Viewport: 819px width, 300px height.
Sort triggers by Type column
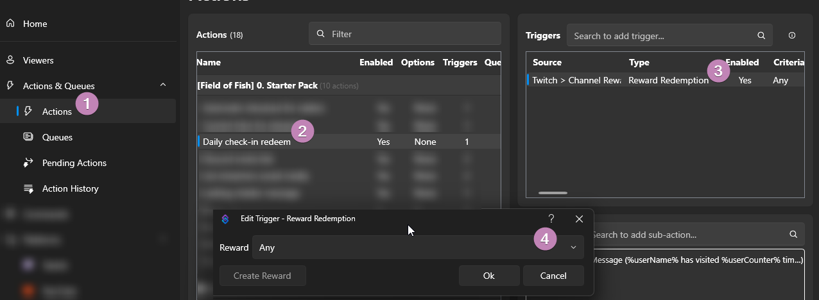pos(639,62)
